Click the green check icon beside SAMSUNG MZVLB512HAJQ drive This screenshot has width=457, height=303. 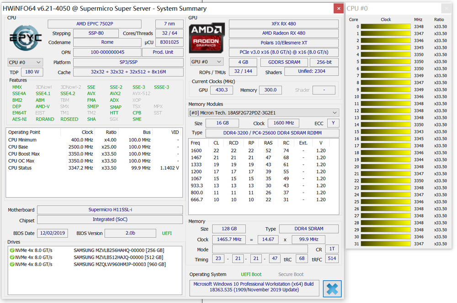coord(12,257)
